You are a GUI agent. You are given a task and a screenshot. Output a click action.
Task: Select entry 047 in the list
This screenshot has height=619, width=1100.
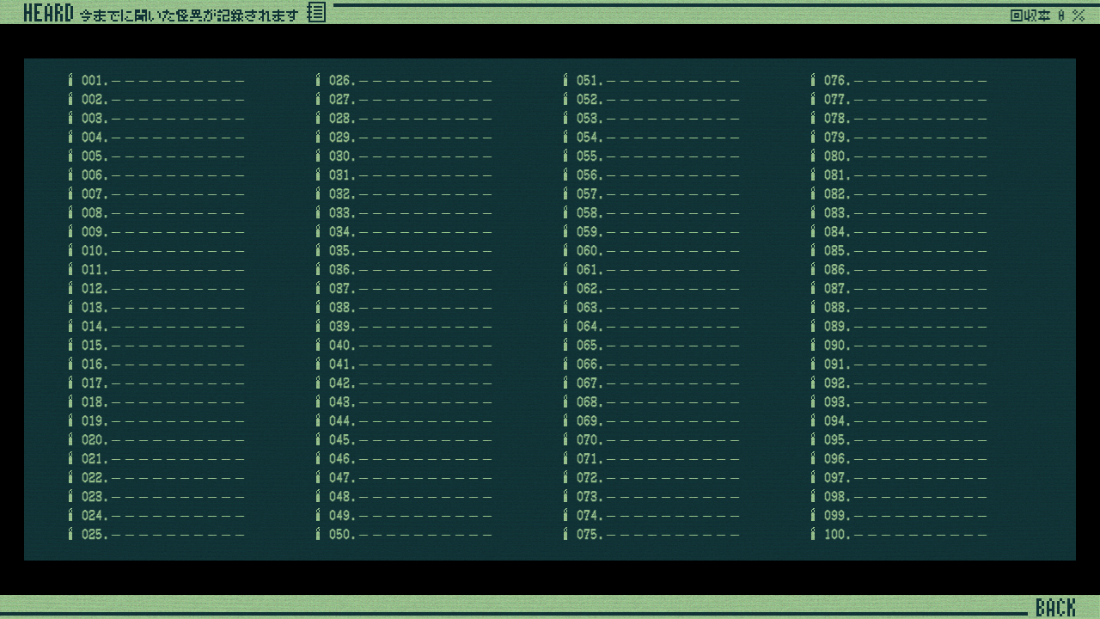pos(404,478)
